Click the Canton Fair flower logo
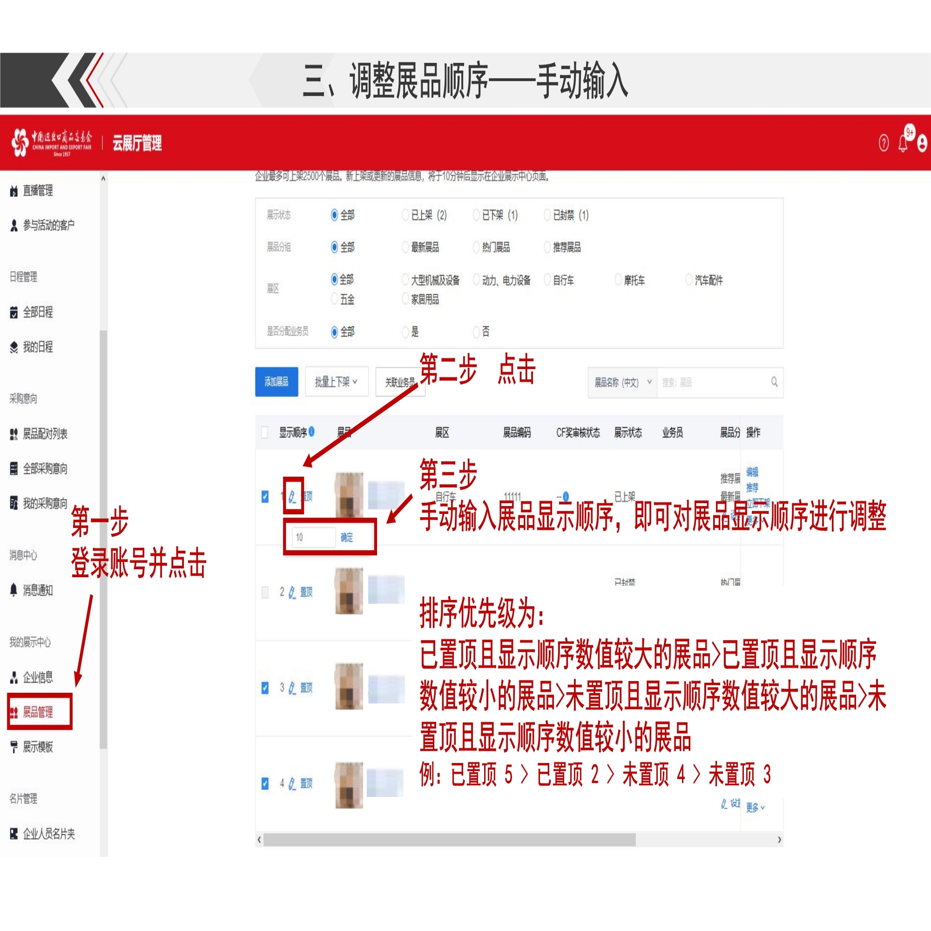Screen dimensions: 931x931 coord(20,142)
